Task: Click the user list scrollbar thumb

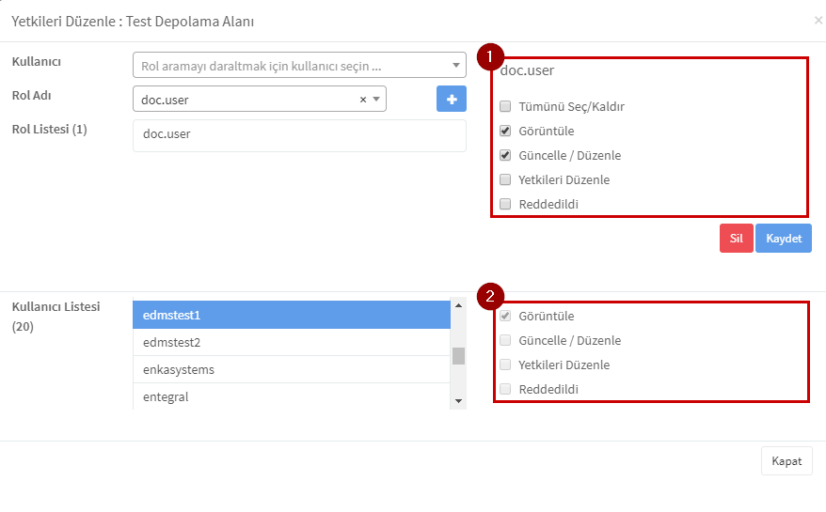Action: (458, 356)
